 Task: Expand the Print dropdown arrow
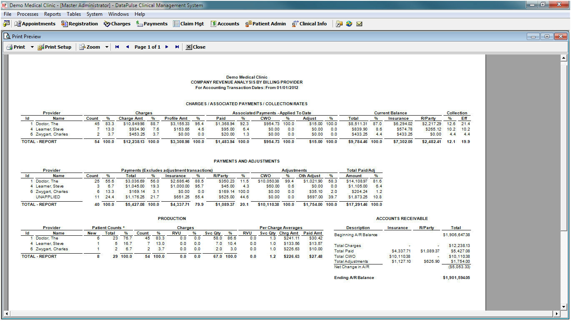pos(32,47)
